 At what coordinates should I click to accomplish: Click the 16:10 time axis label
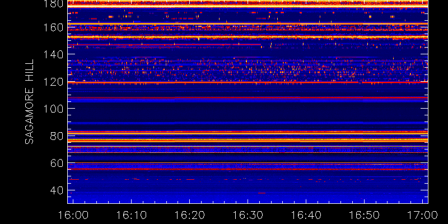coord(131,215)
